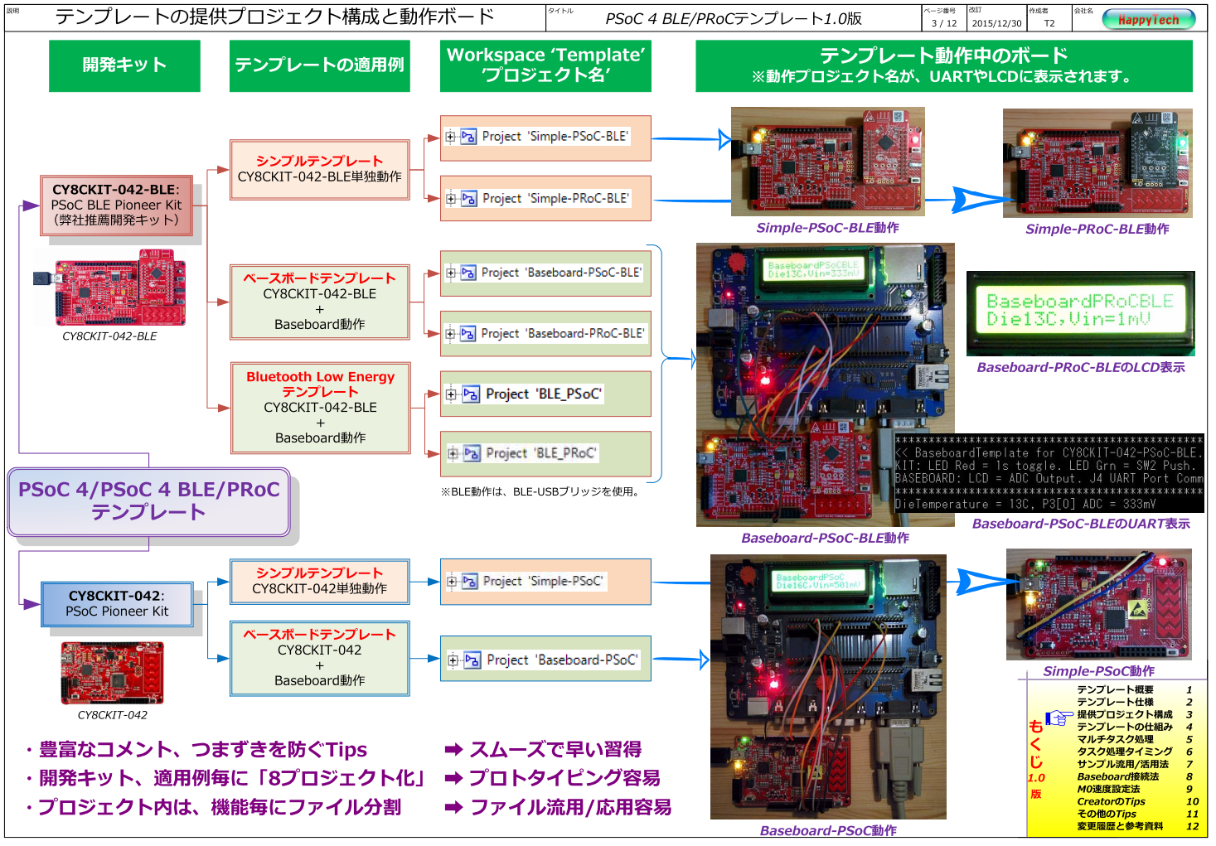The height and width of the screenshot is (846, 1216).
Task: Click the BLE_PSoC project icon
Action: tap(472, 394)
